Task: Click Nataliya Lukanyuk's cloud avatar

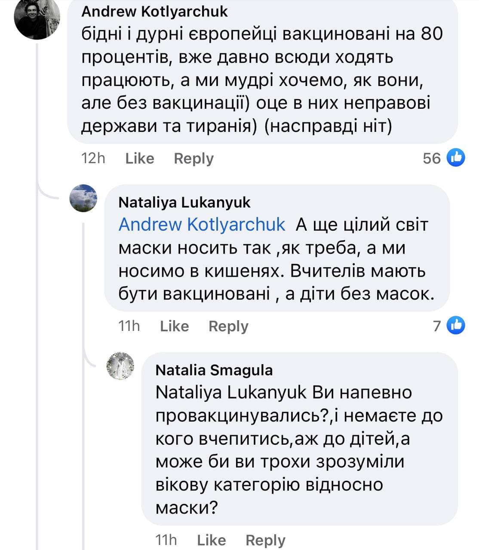Action: pos(83,199)
